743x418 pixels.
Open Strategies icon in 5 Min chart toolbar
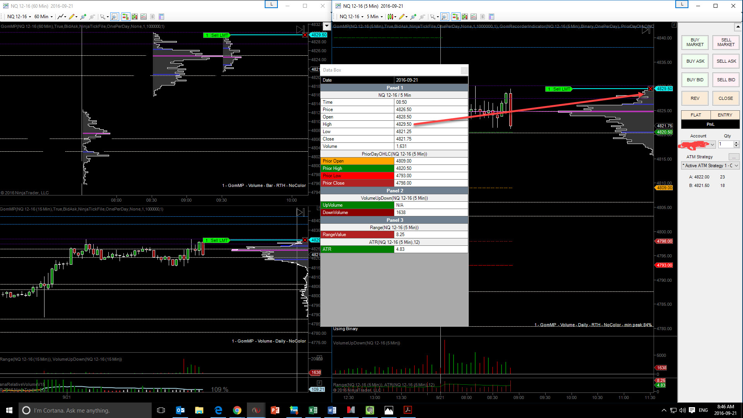(x=474, y=17)
